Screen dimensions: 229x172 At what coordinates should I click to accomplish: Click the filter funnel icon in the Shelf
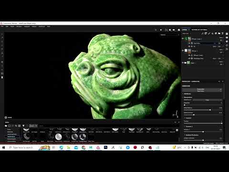point(23,126)
